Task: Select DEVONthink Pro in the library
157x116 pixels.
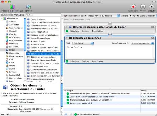Action: [x=16, y=41]
